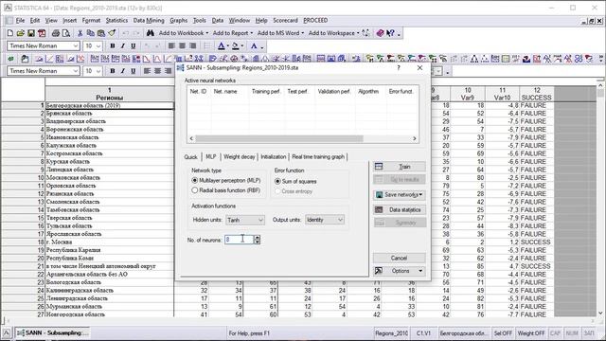This screenshot has width=606, height=341.
Task: Click the Copy icon in toolbar
Action: coord(91,33)
